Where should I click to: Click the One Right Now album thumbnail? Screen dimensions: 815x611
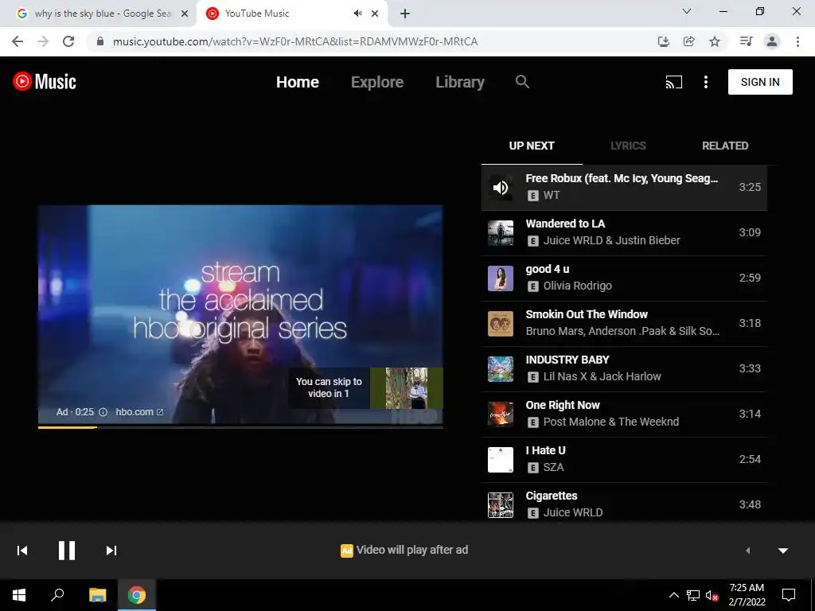point(501,414)
